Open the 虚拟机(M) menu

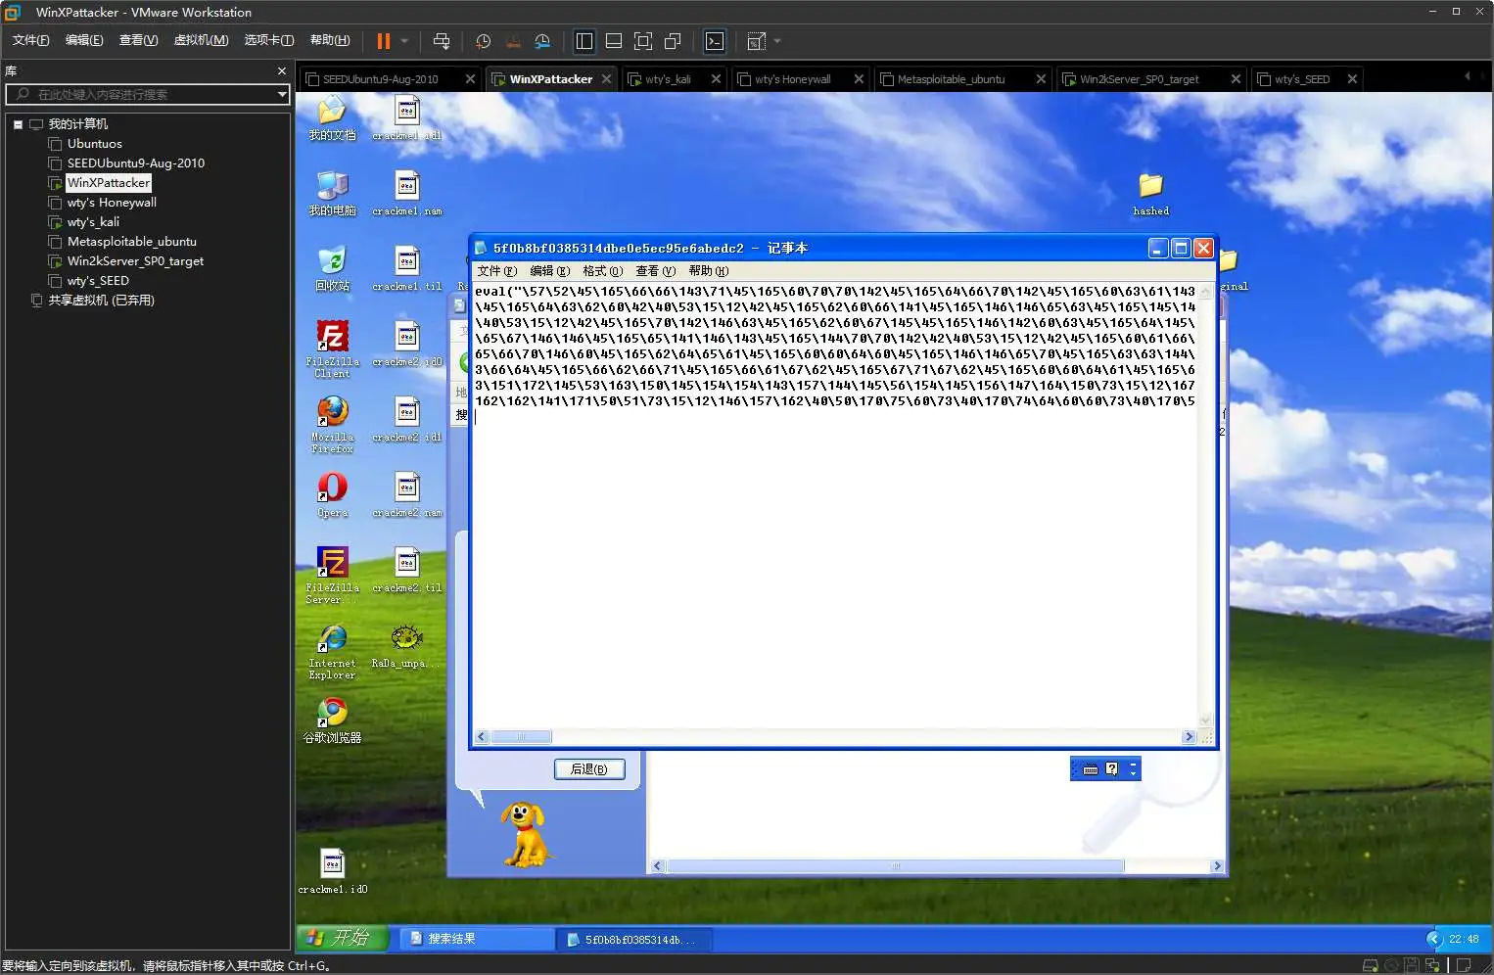(x=201, y=40)
